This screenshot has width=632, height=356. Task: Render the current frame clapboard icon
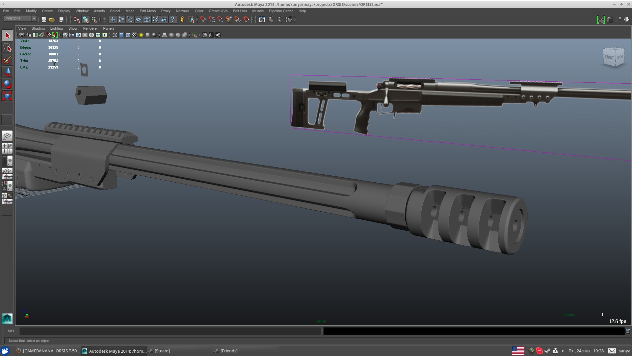271,19
